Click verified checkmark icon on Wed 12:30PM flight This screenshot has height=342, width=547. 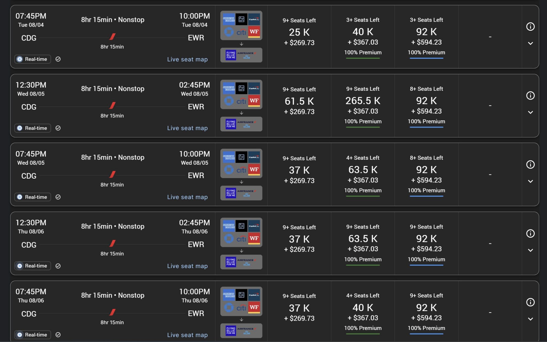pyautogui.click(x=58, y=128)
